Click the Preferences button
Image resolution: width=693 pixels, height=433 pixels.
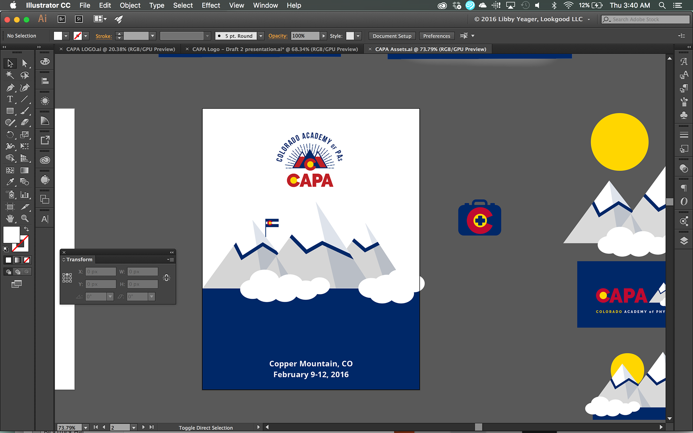[x=437, y=36]
